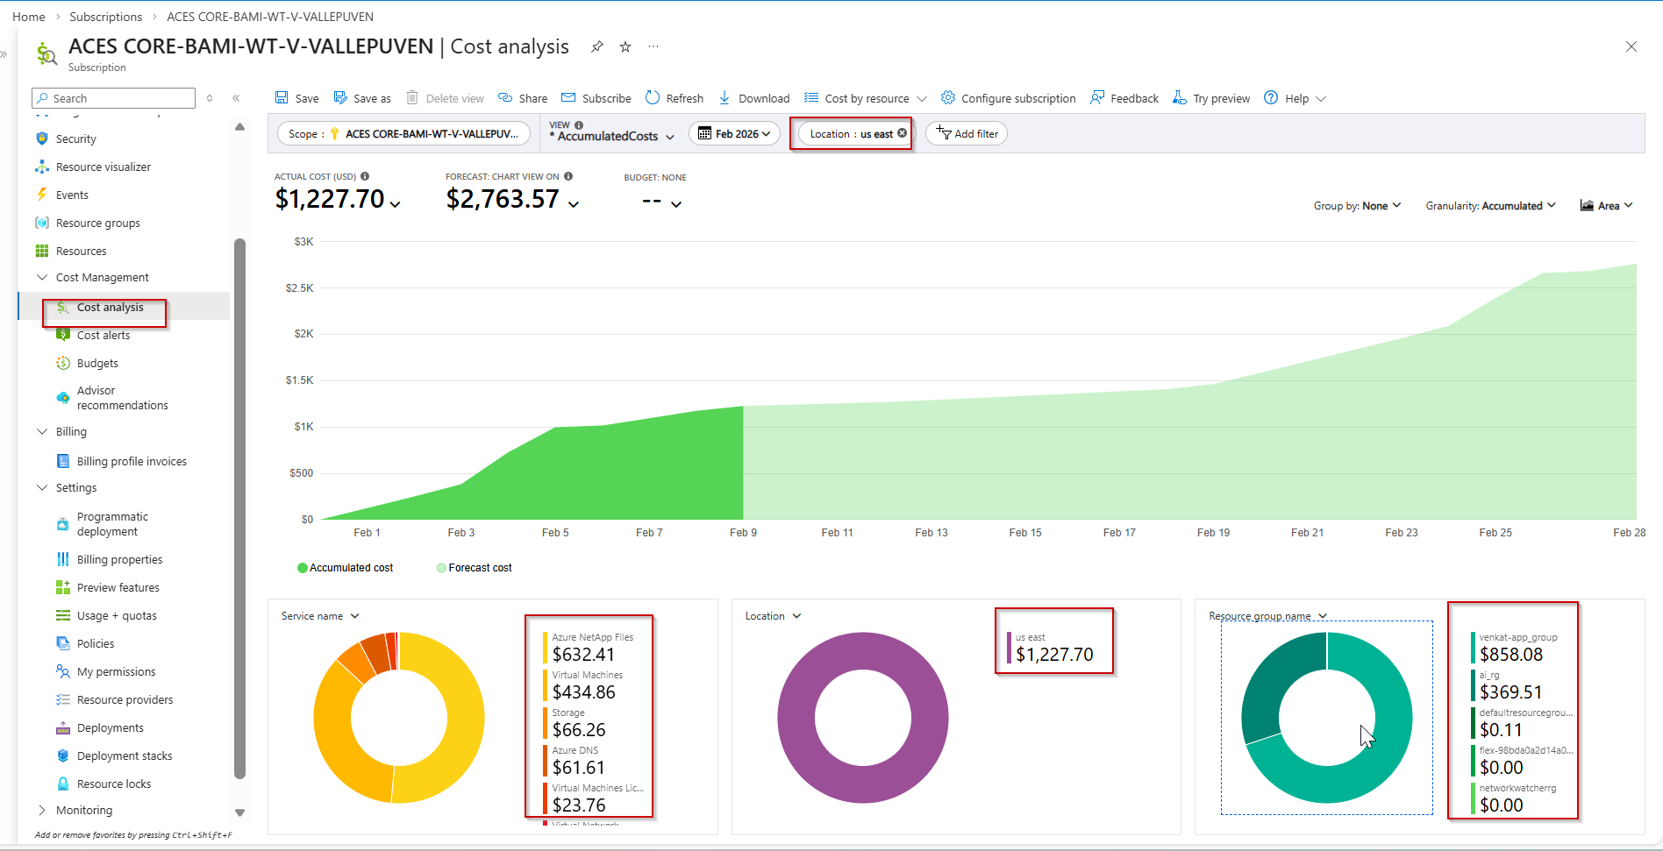Screen dimensions: 1663x851
Task: Toggle the Forecast cost legend item
Action: [475, 568]
